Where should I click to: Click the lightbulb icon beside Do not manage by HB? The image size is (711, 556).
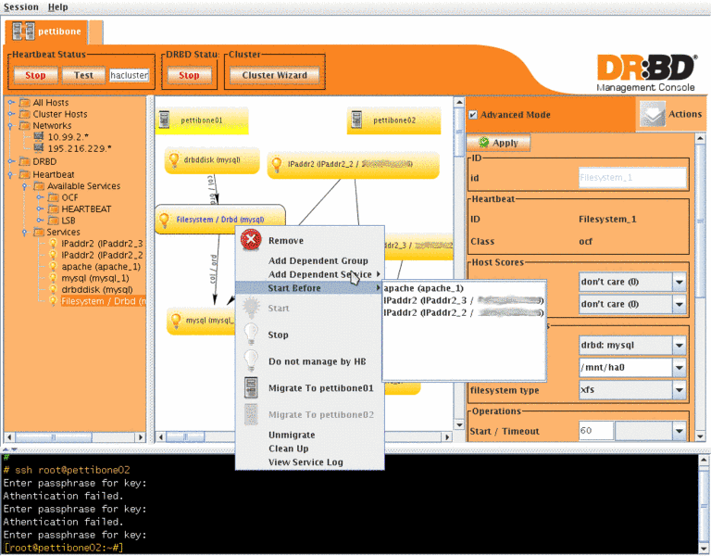click(251, 360)
